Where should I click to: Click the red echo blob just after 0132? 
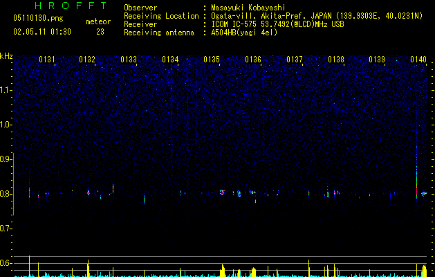(89, 193)
